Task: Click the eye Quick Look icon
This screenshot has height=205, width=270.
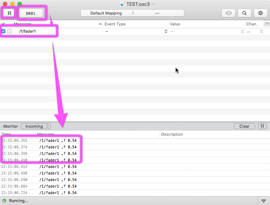Action: (228, 13)
